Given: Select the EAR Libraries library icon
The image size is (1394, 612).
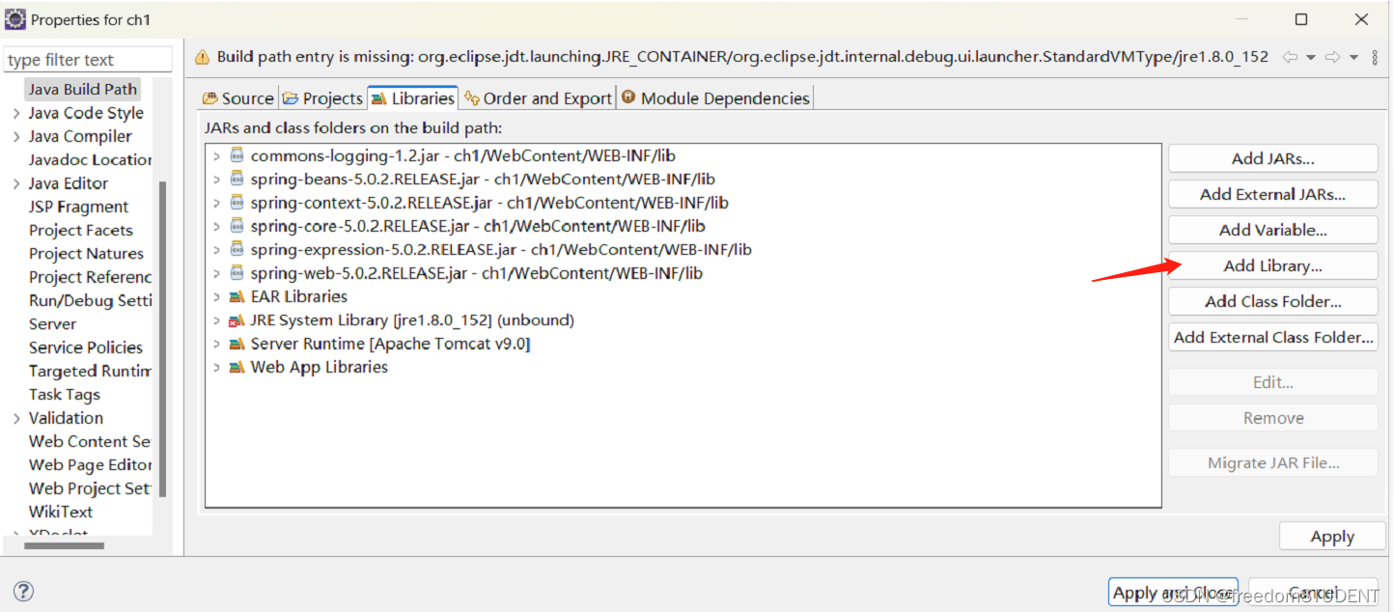Looking at the screenshot, I should [237, 296].
